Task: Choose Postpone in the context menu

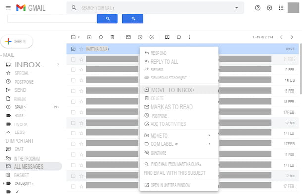Action: pyautogui.click(x=179, y=116)
